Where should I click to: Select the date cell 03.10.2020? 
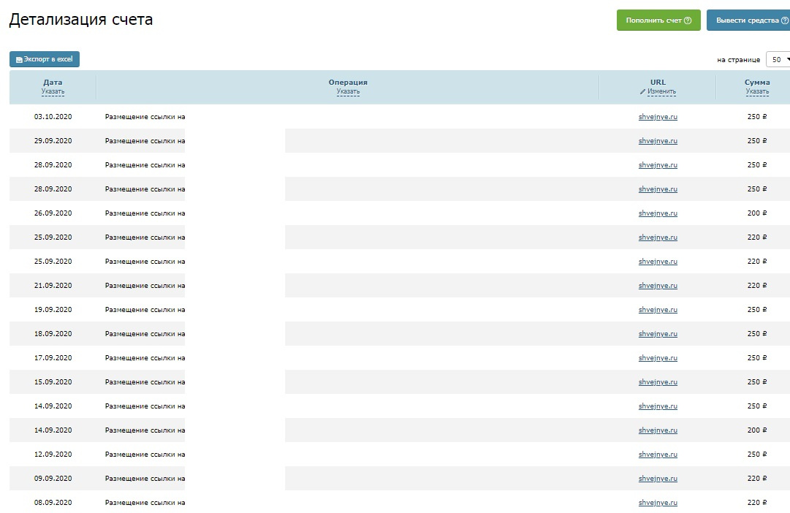[53, 116]
